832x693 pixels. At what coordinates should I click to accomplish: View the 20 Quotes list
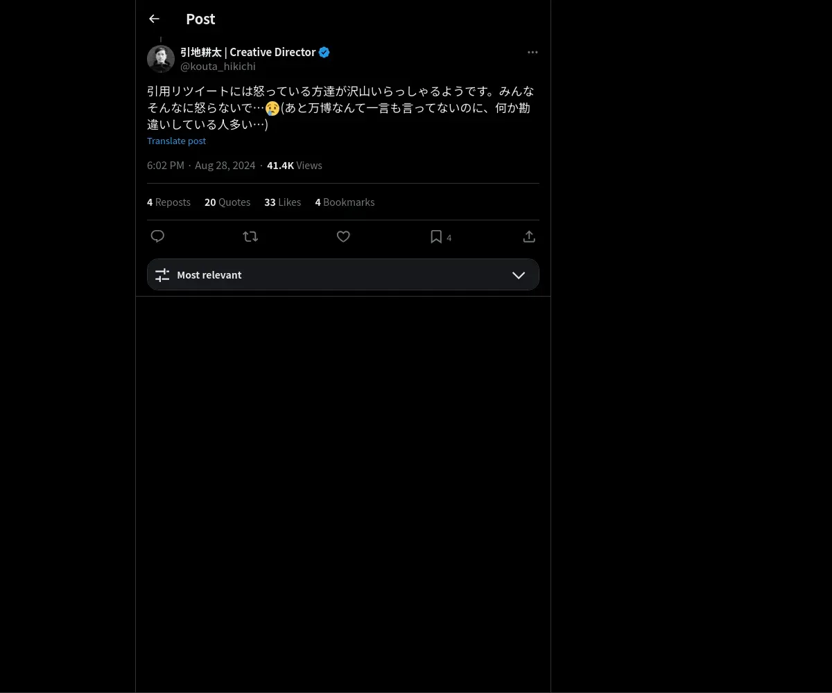(227, 202)
